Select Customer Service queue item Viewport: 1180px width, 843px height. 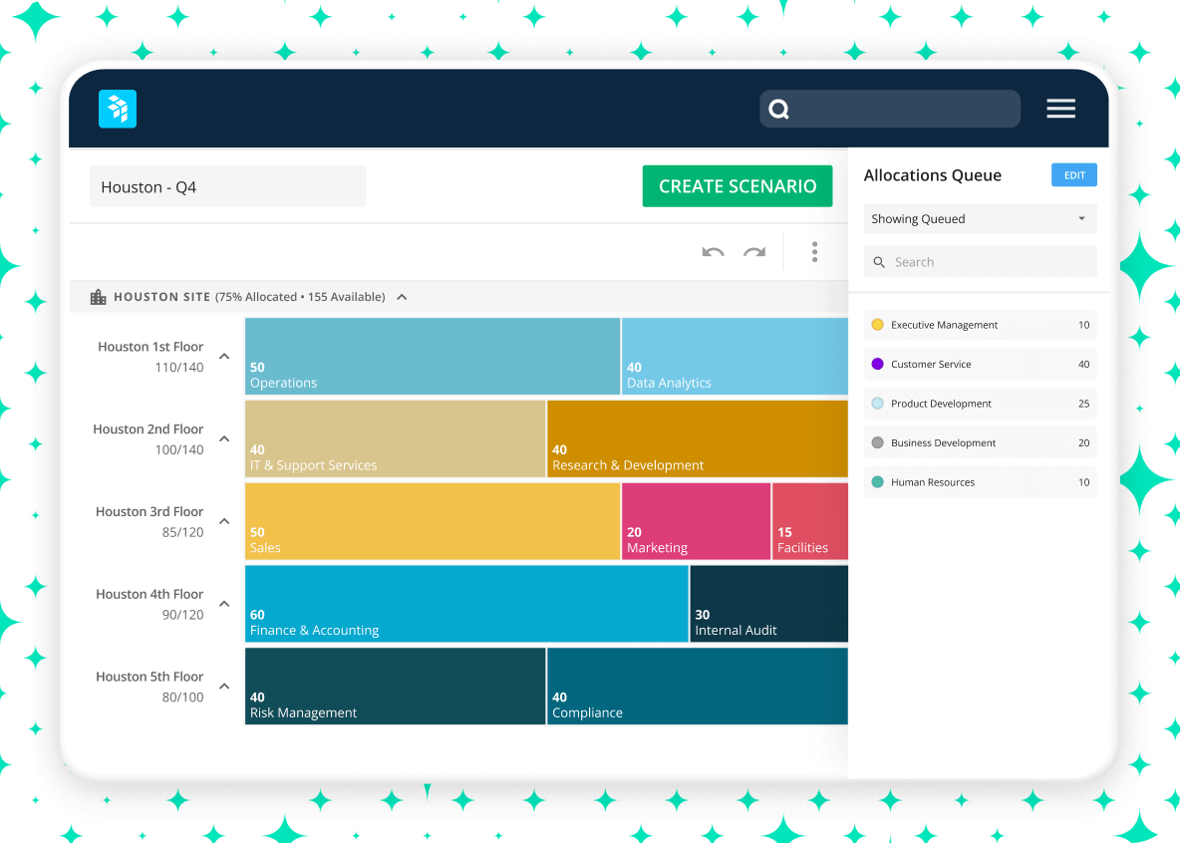980,364
